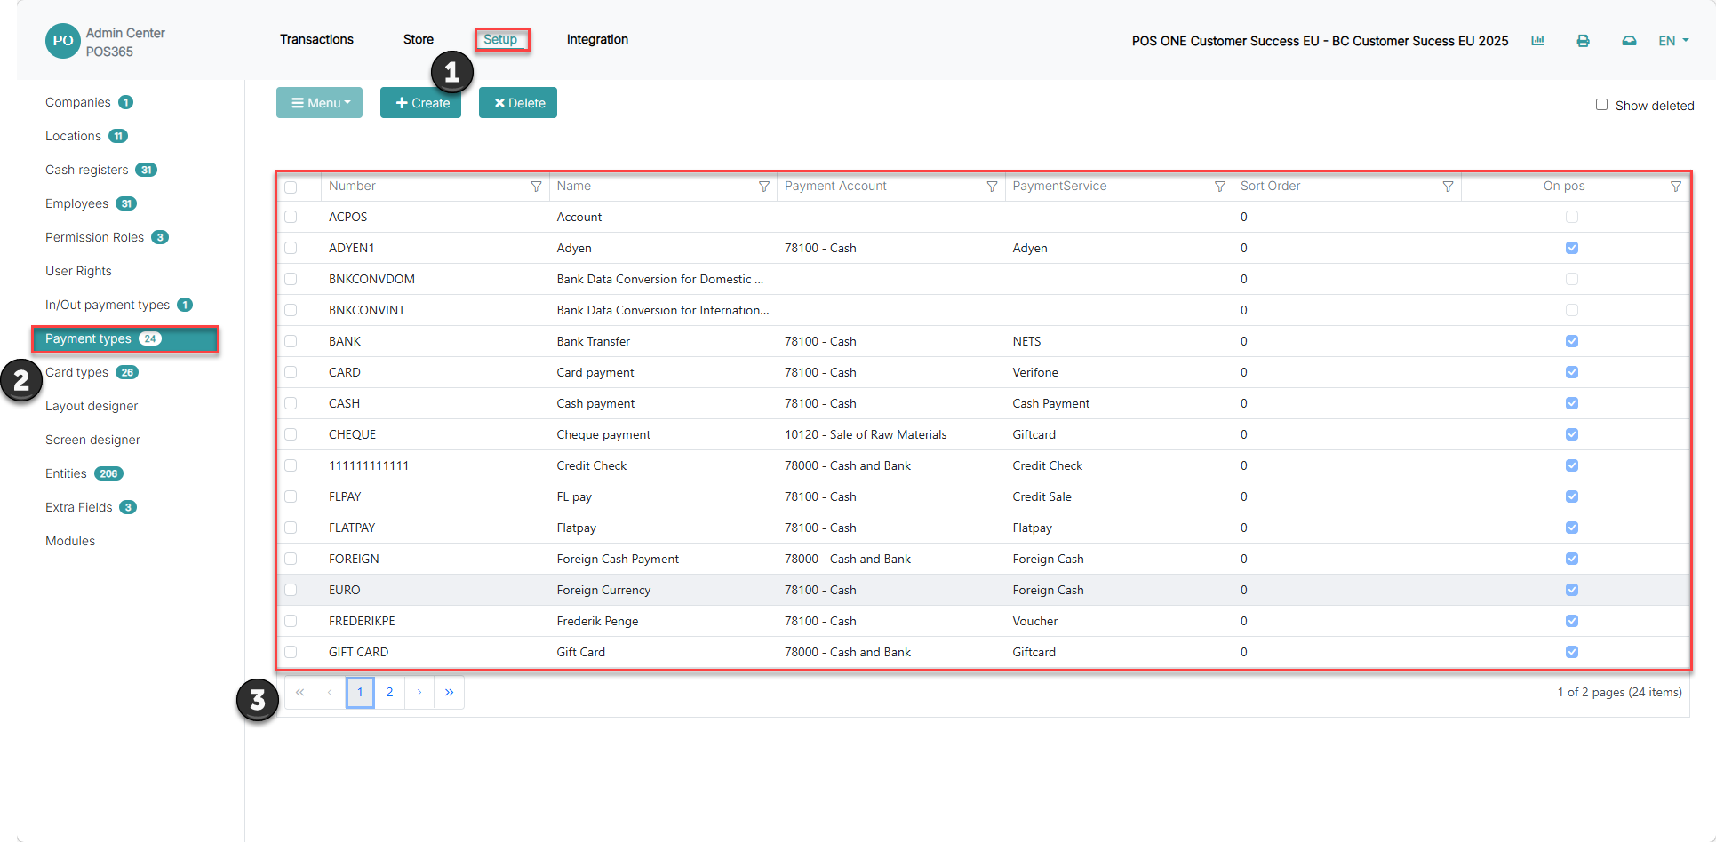The width and height of the screenshot is (1716, 842).
Task: Open the Setup menu
Action: (500, 39)
